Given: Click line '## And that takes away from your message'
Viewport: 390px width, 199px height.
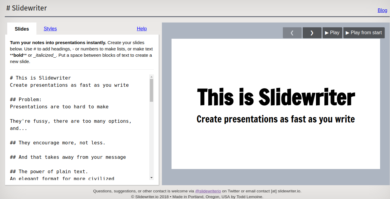Looking at the screenshot, I should tap(68, 157).
